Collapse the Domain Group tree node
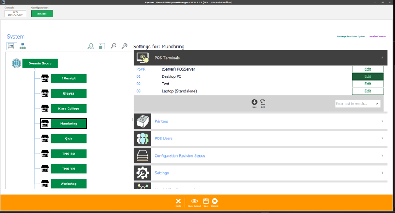Viewport: 395px width, 213px height. [x=35, y=70]
